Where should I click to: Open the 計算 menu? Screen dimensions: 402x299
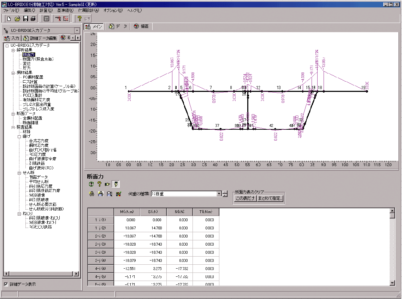[46, 10]
